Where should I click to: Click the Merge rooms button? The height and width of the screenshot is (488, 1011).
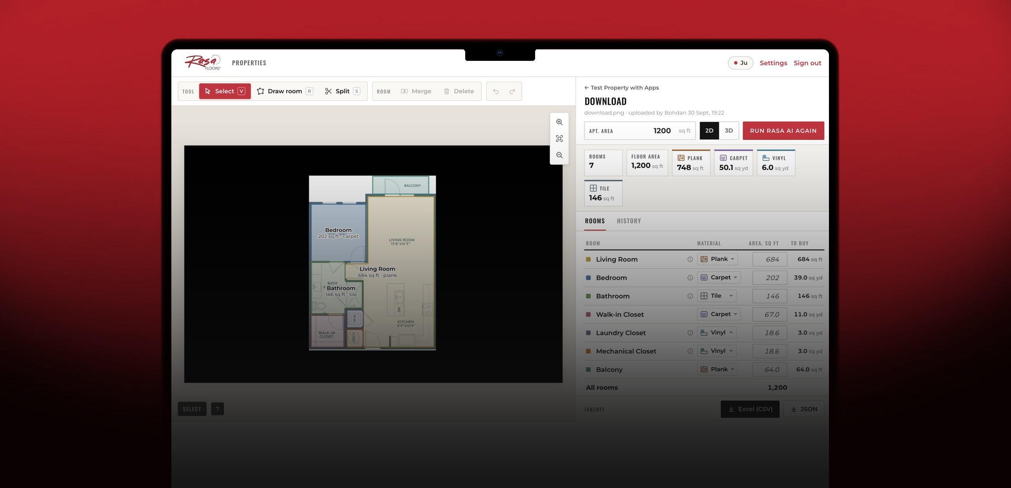click(416, 91)
